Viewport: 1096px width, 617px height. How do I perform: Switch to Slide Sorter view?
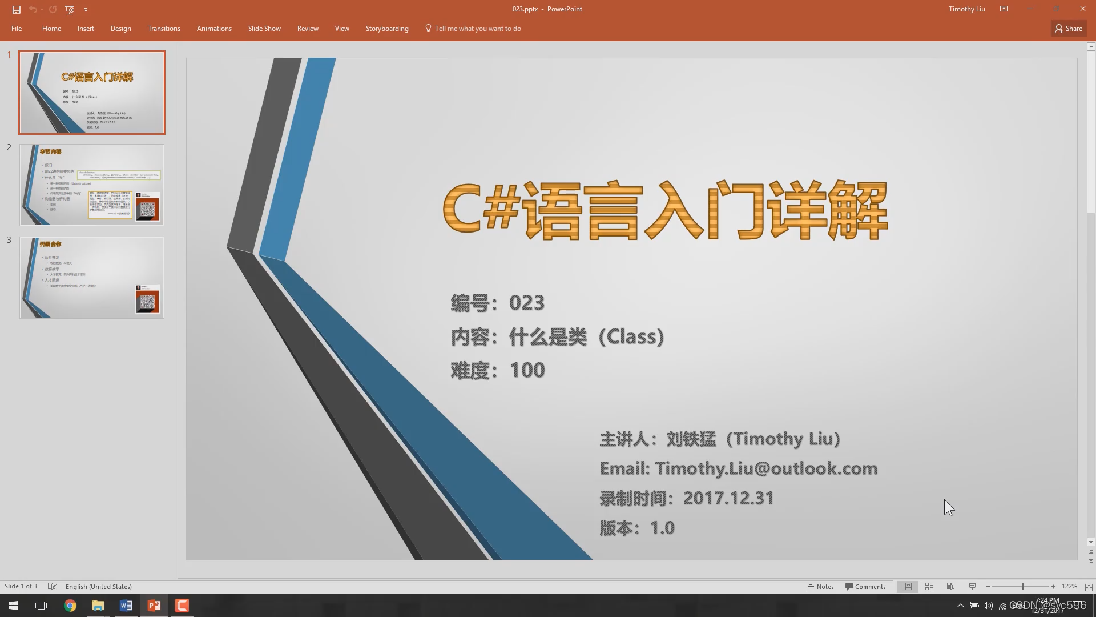pyautogui.click(x=929, y=587)
